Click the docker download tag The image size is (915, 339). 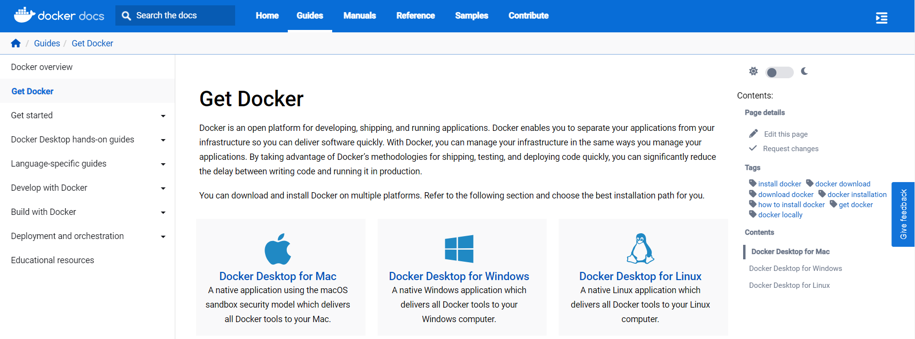coord(843,184)
